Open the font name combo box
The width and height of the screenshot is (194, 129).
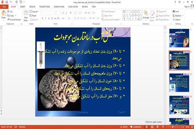48,13
